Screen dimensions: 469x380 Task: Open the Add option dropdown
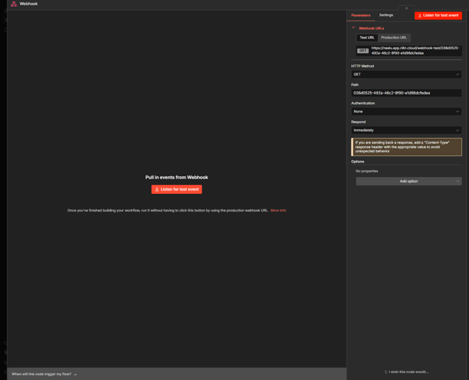tap(409, 181)
